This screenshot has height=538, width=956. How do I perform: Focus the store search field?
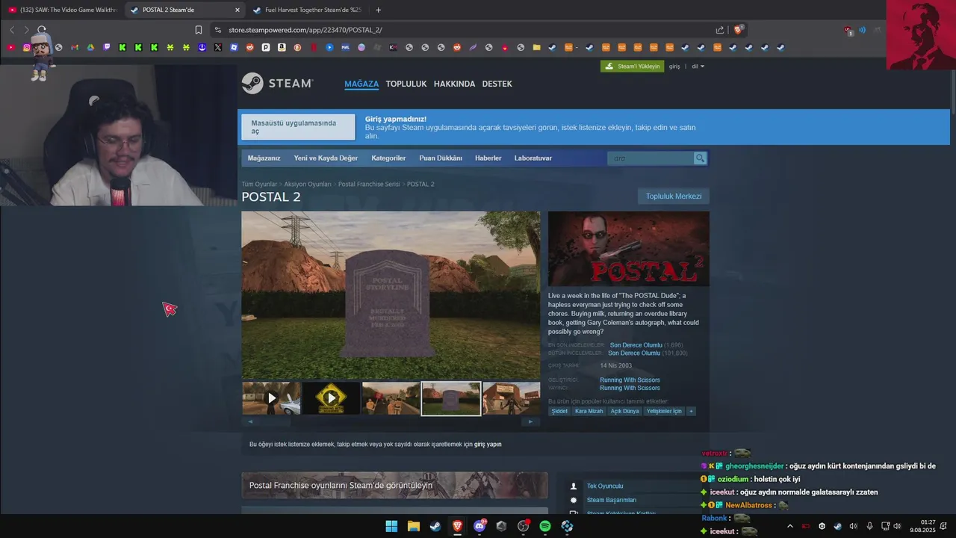click(x=651, y=158)
